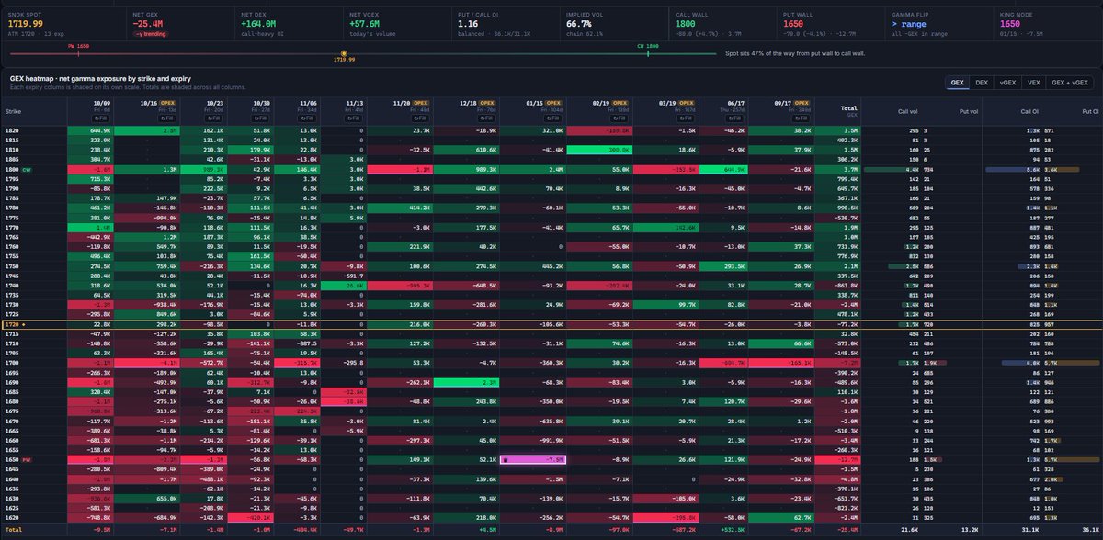Click the 1650 PW strike row label
The width and height of the screenshot is (1103, 540).
(18, 458)
